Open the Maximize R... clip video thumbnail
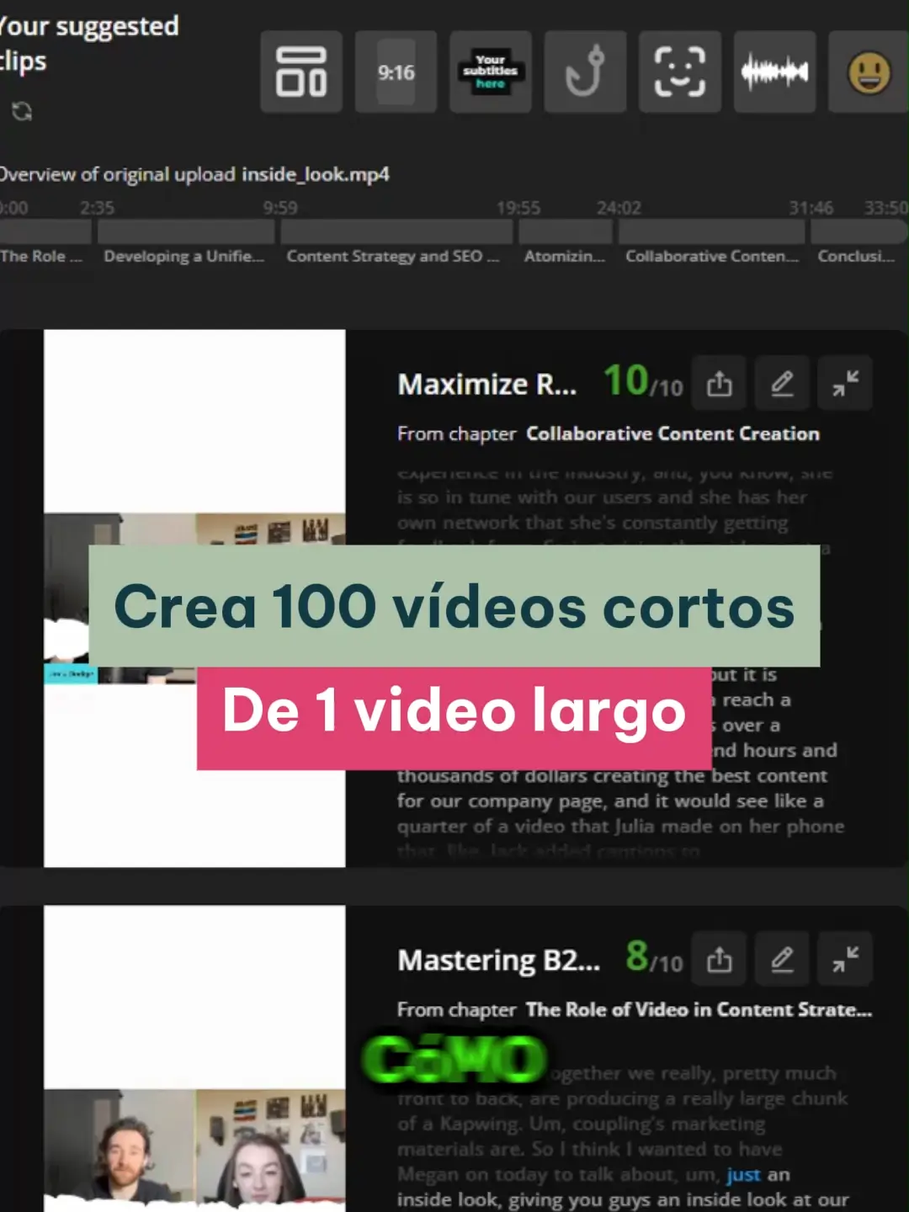 pos(194,598)
